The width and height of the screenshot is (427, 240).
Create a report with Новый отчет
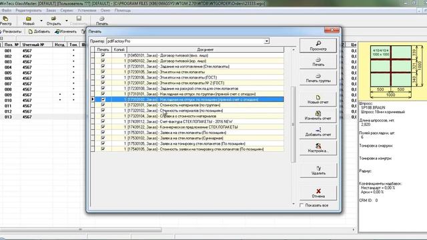pyautogui.click(x=318, y=99)
